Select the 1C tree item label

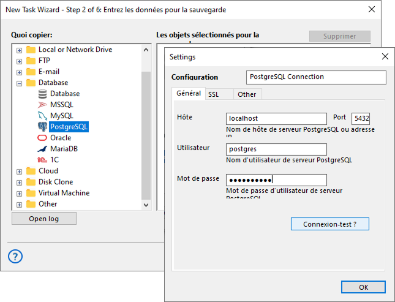[55, 160]
